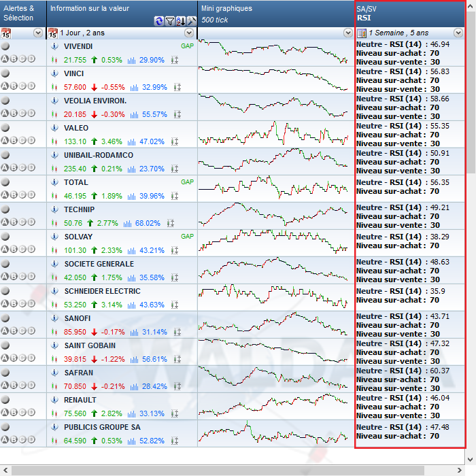The width and height of the screenshot is (476, 476).
Task: Open the hammer settings tool
Action: [x=192, y=21]
